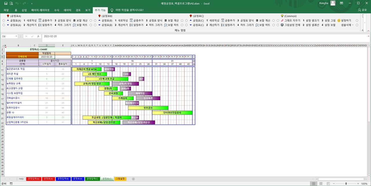This screenshot has width=371, height=186.
Task: Click the Save icon in quick access toolbar
Action: pos(6,3)
